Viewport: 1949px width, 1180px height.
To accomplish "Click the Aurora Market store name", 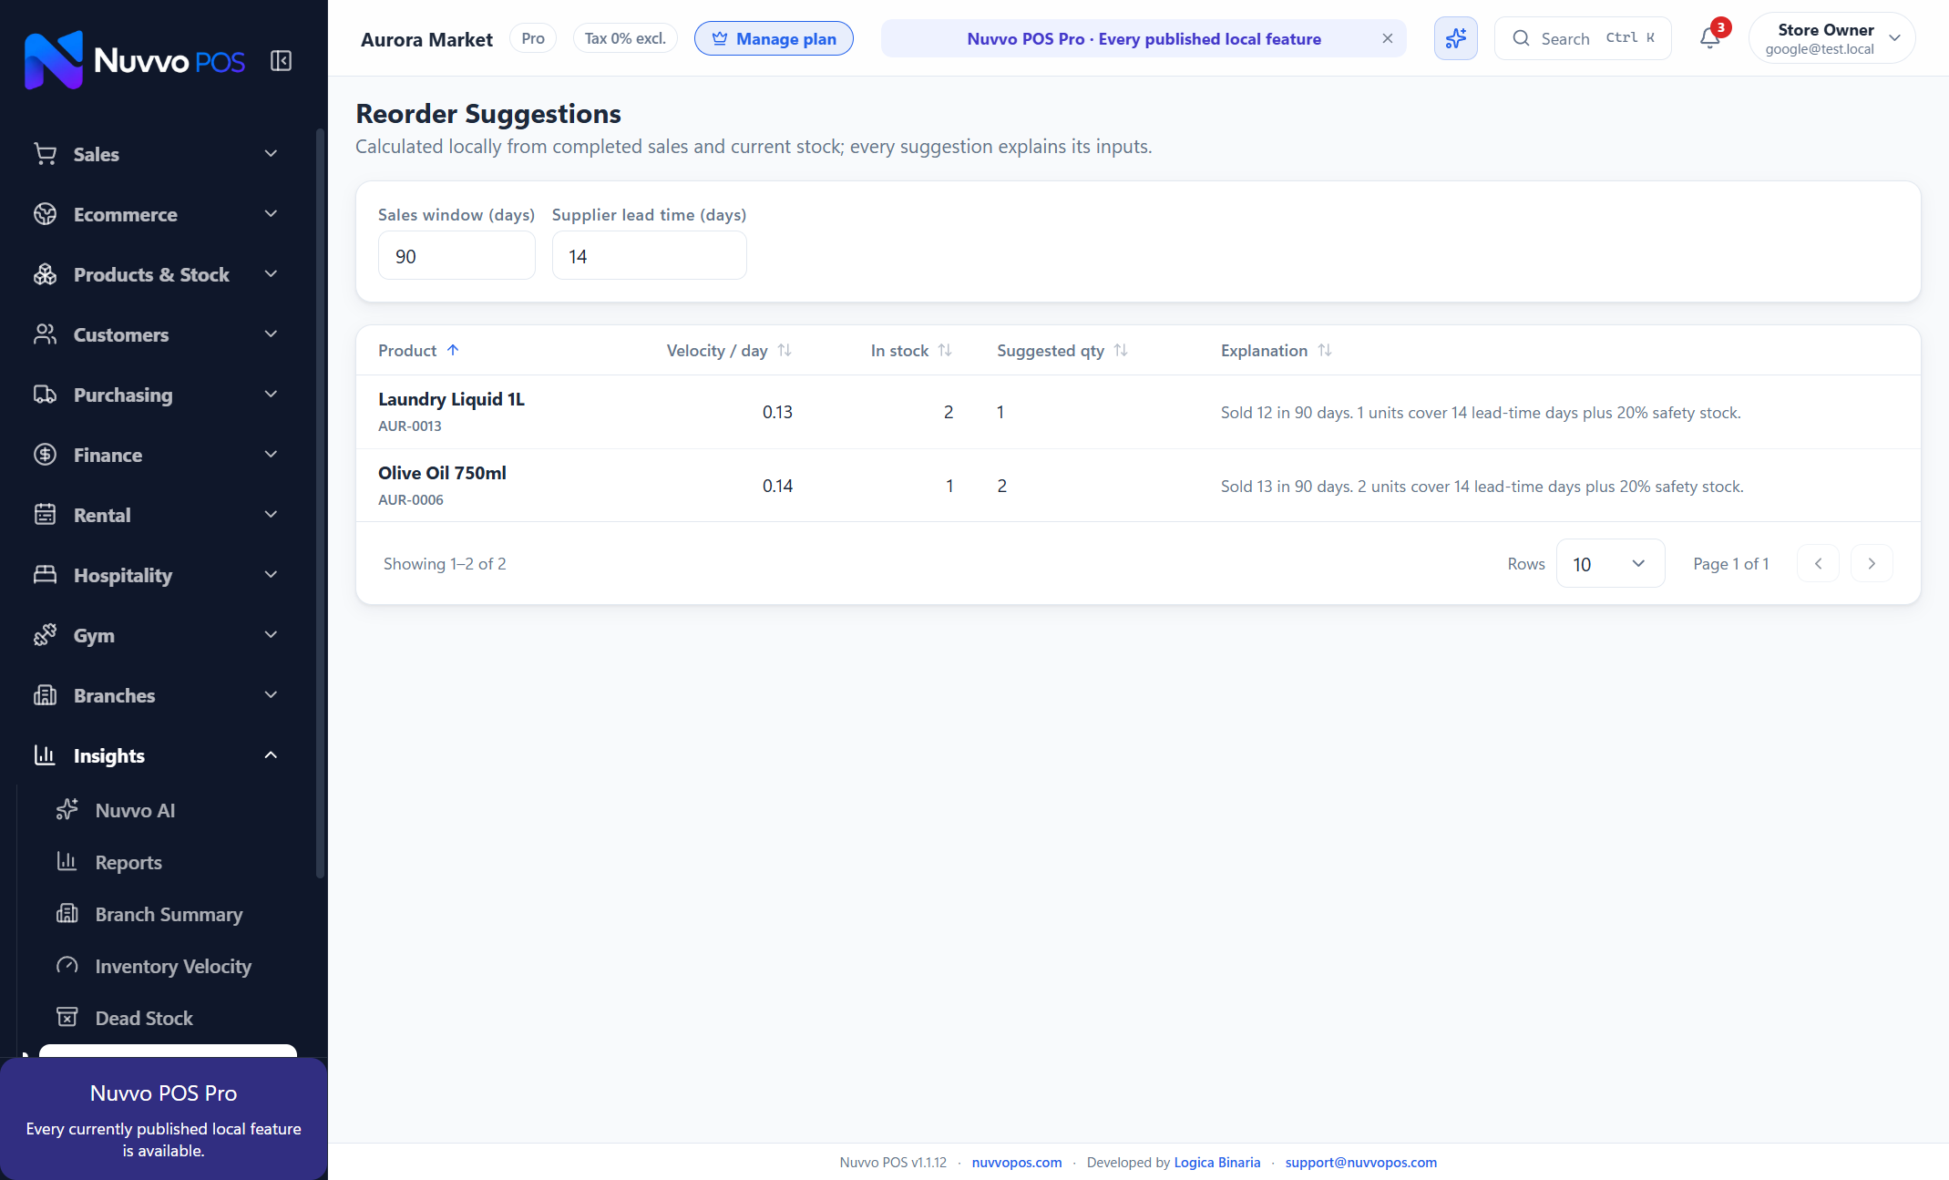I will [x=426, y=39].
